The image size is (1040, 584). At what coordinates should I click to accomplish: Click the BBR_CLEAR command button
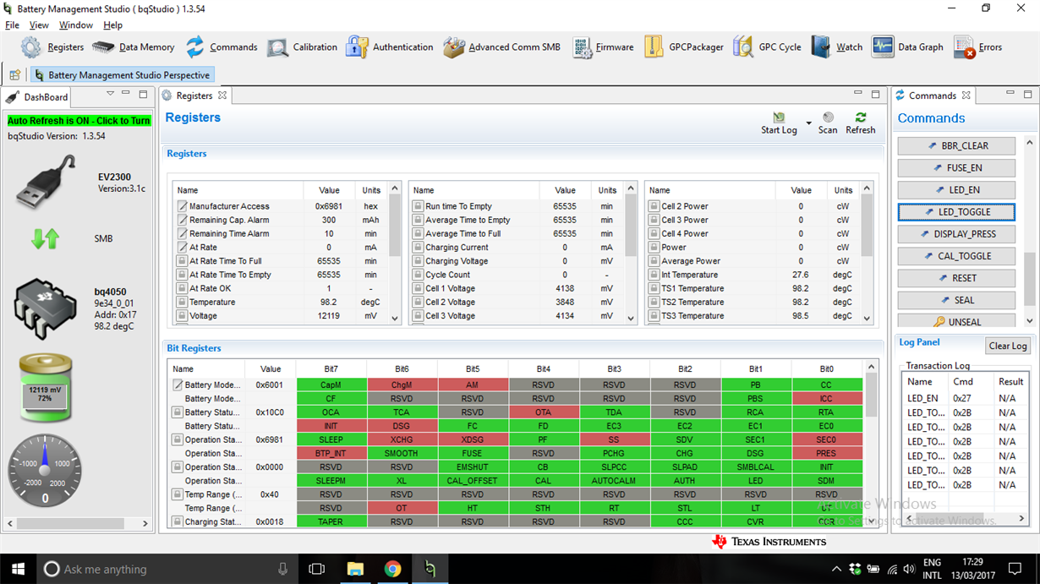(956, 145)
